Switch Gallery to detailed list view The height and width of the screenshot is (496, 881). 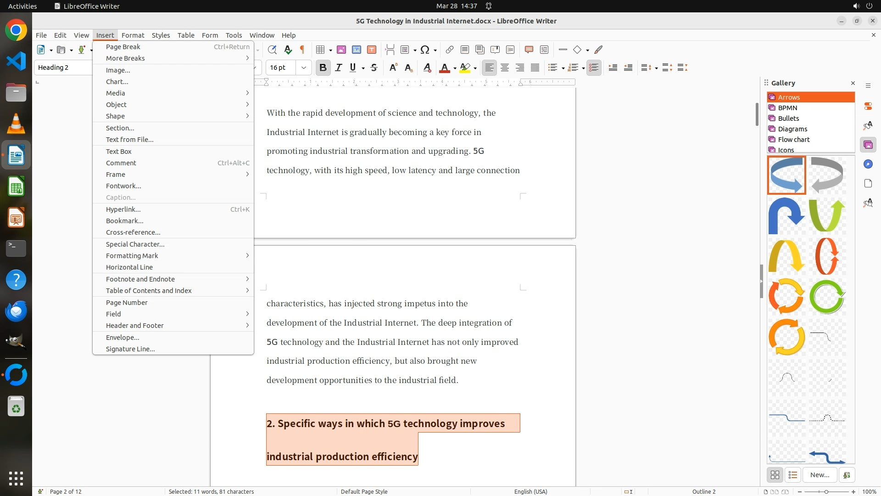[793, 475]
